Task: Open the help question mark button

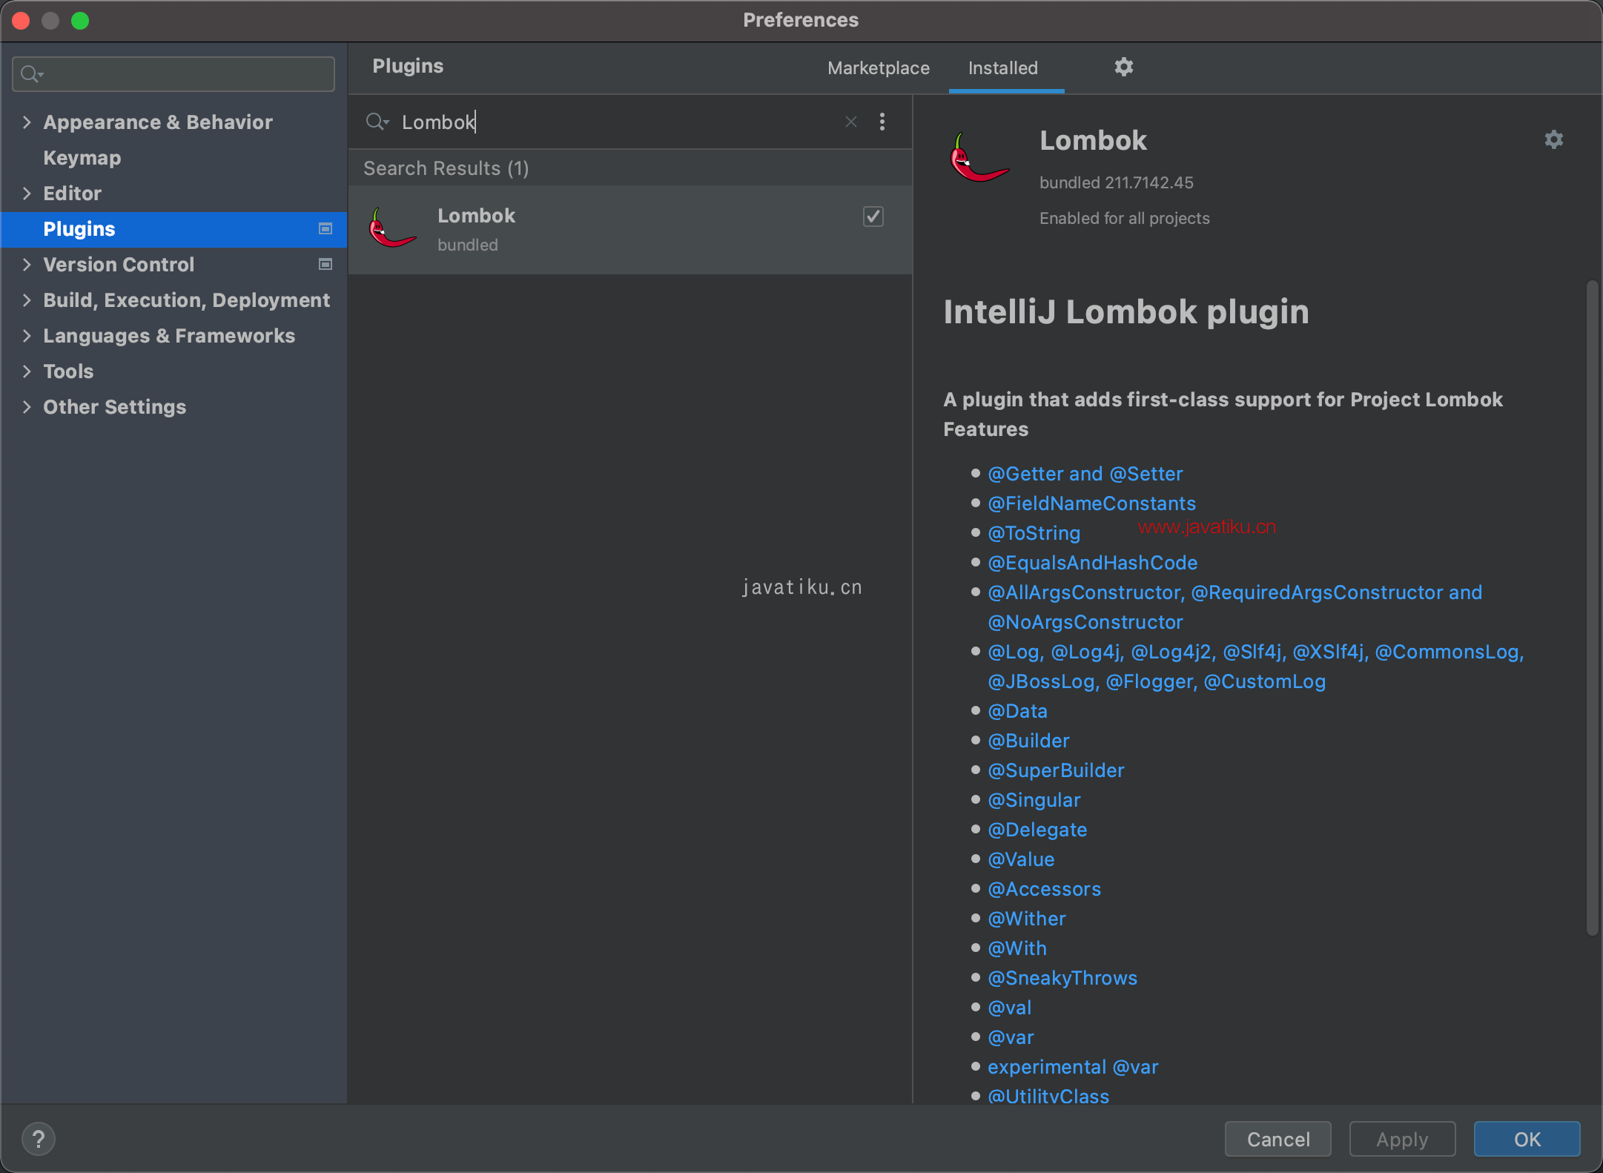Action: tap(39, 1139)
